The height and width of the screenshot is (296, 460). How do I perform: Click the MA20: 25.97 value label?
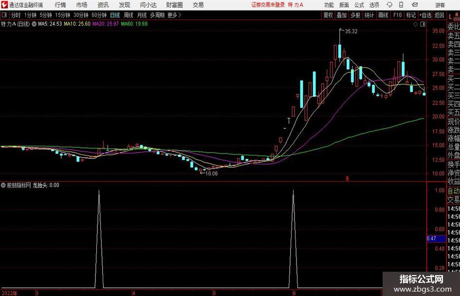106,24
